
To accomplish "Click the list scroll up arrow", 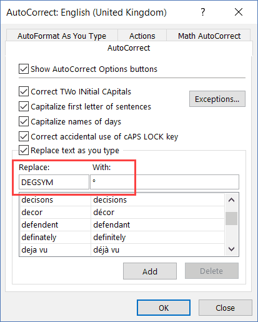I will (x=232, y=200).
